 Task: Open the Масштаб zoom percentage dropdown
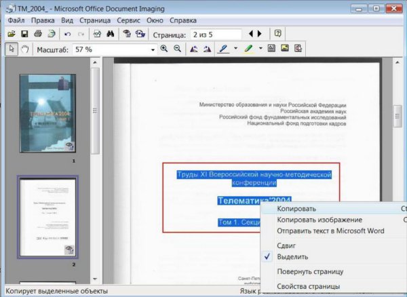click(153, 49)
